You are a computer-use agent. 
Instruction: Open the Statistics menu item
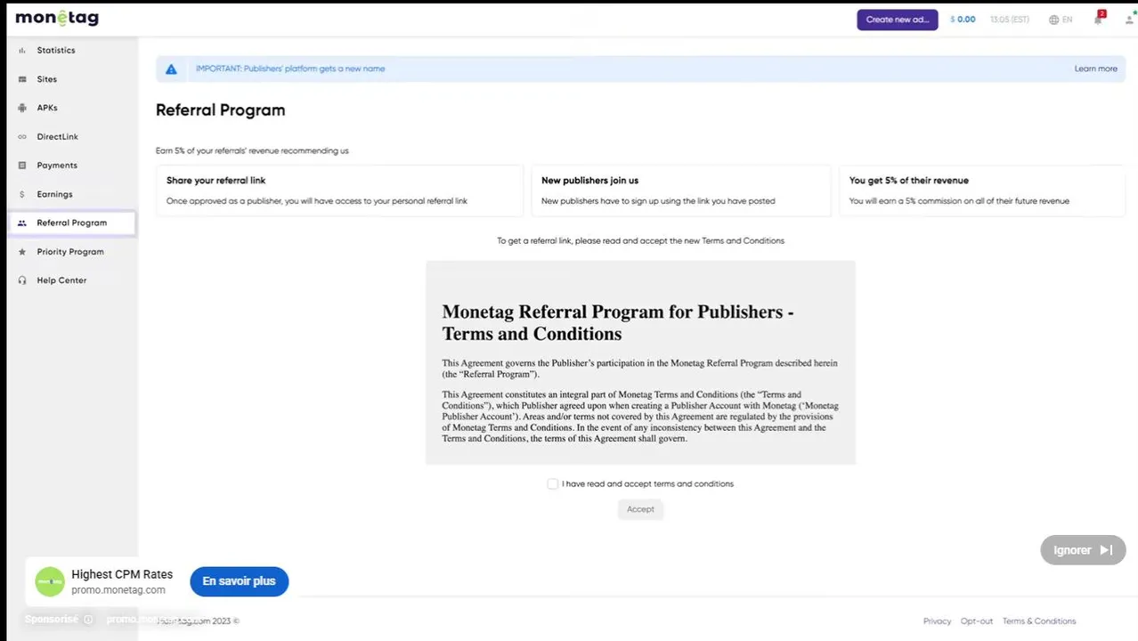(x=56, y=51)
